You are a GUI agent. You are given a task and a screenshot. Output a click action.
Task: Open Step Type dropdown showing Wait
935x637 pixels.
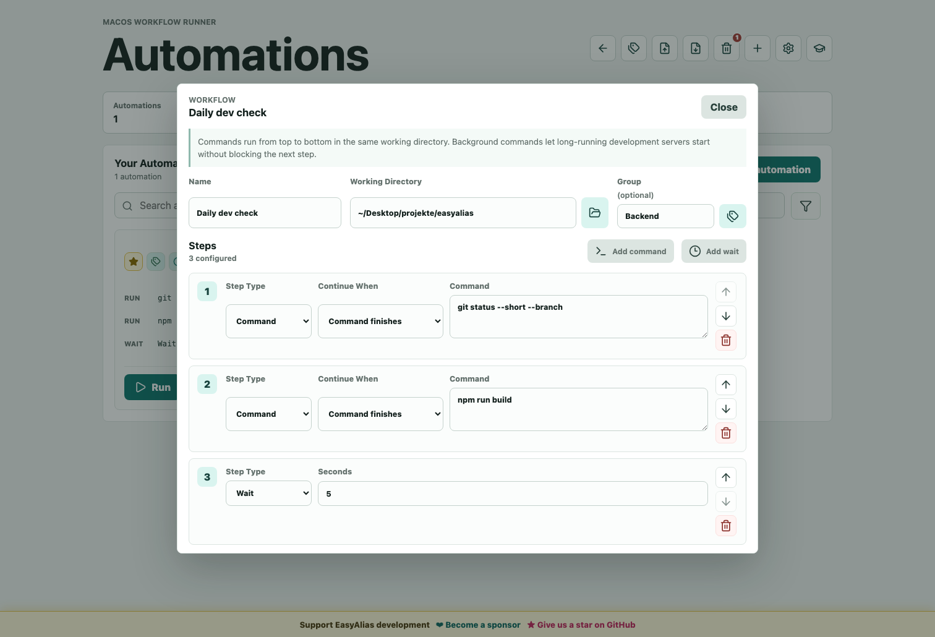point(268,493)
